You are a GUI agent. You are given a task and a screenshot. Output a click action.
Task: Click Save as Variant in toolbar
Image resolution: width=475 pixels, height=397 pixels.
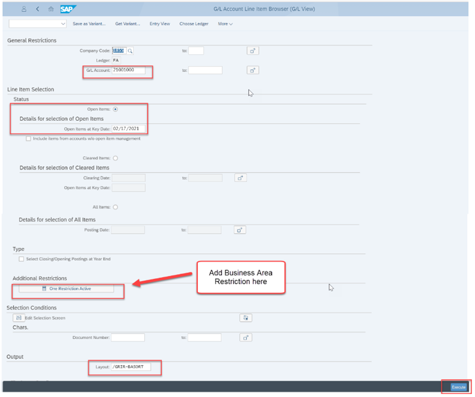(x=89, y=24)
